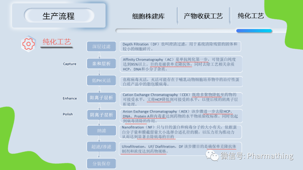Select the 纳滤 step box
This screenshot has width=303, height=170.
(x=101, y=131)
